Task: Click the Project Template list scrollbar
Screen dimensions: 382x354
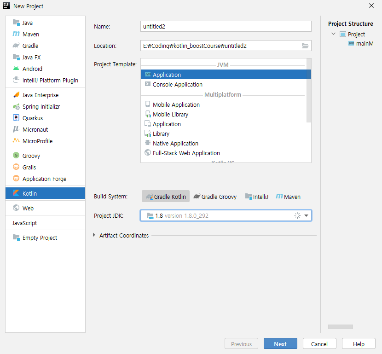Action: tap(309, 90)
